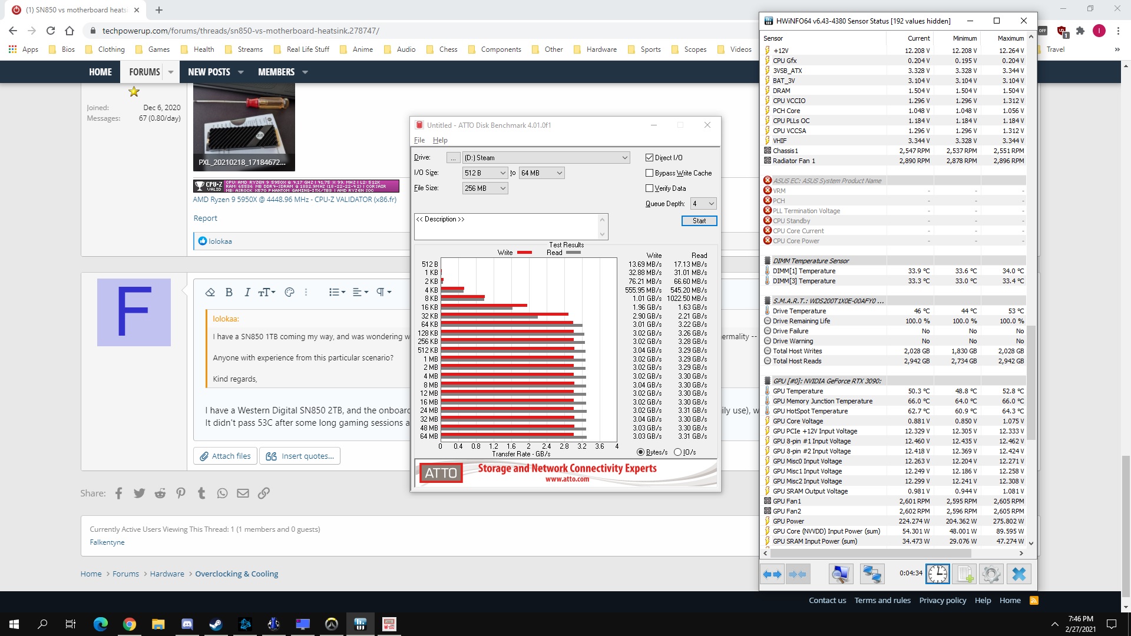Screen dimensions: 1131x636
Task: Go to the HOME nav tab
Action: point(100,72)
